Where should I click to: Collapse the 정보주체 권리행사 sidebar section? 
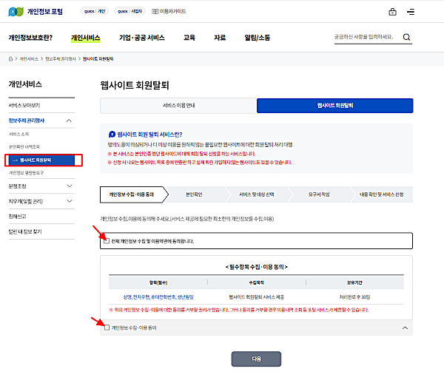tap(69, 121)
